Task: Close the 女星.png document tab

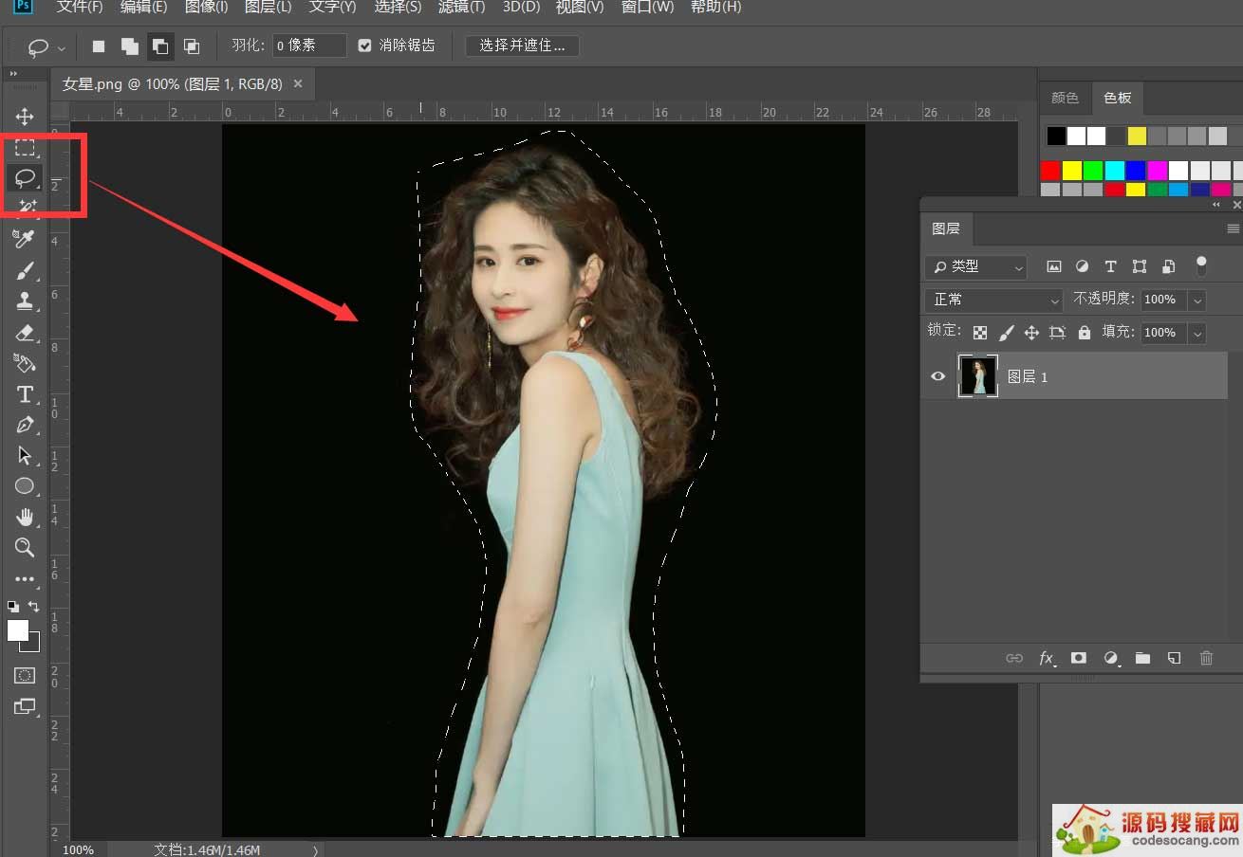Action: tap(298, 83)
